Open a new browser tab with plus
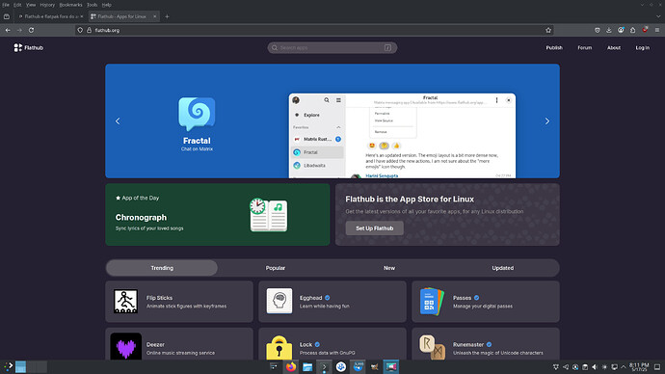This screenshot has height=374, width=665. 167,16
